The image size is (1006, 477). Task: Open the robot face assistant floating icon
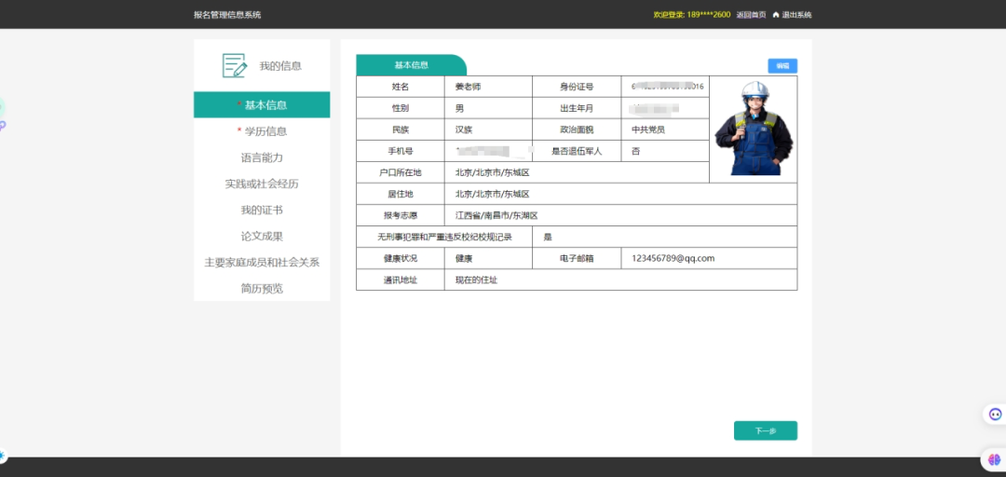click(x=995, y=414)
